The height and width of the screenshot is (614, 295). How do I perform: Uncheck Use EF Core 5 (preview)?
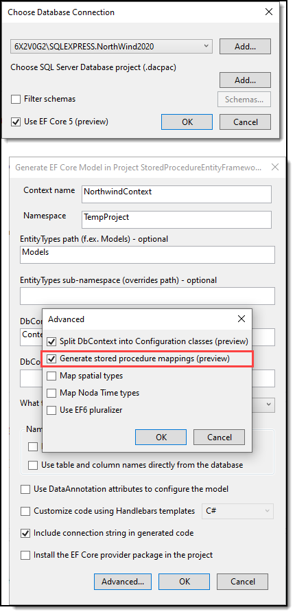16,122
